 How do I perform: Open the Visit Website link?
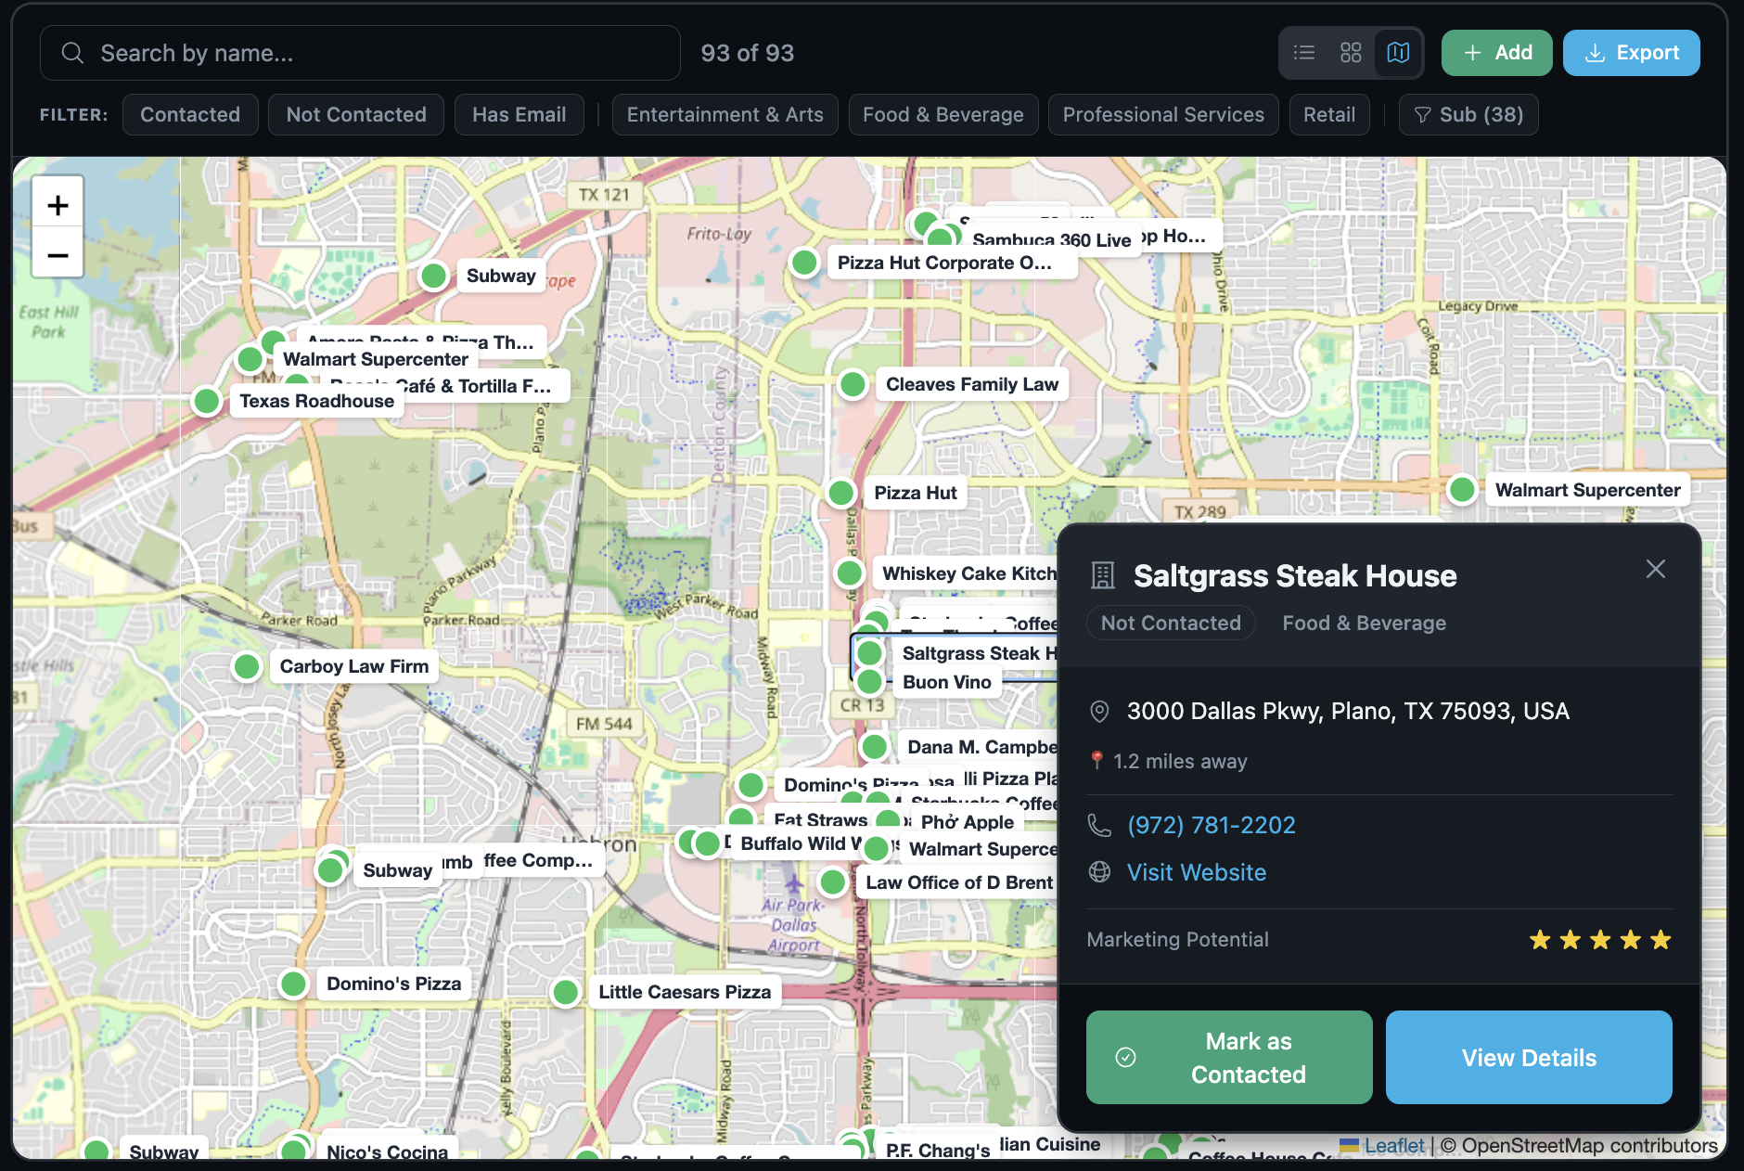click(1196, 872)
